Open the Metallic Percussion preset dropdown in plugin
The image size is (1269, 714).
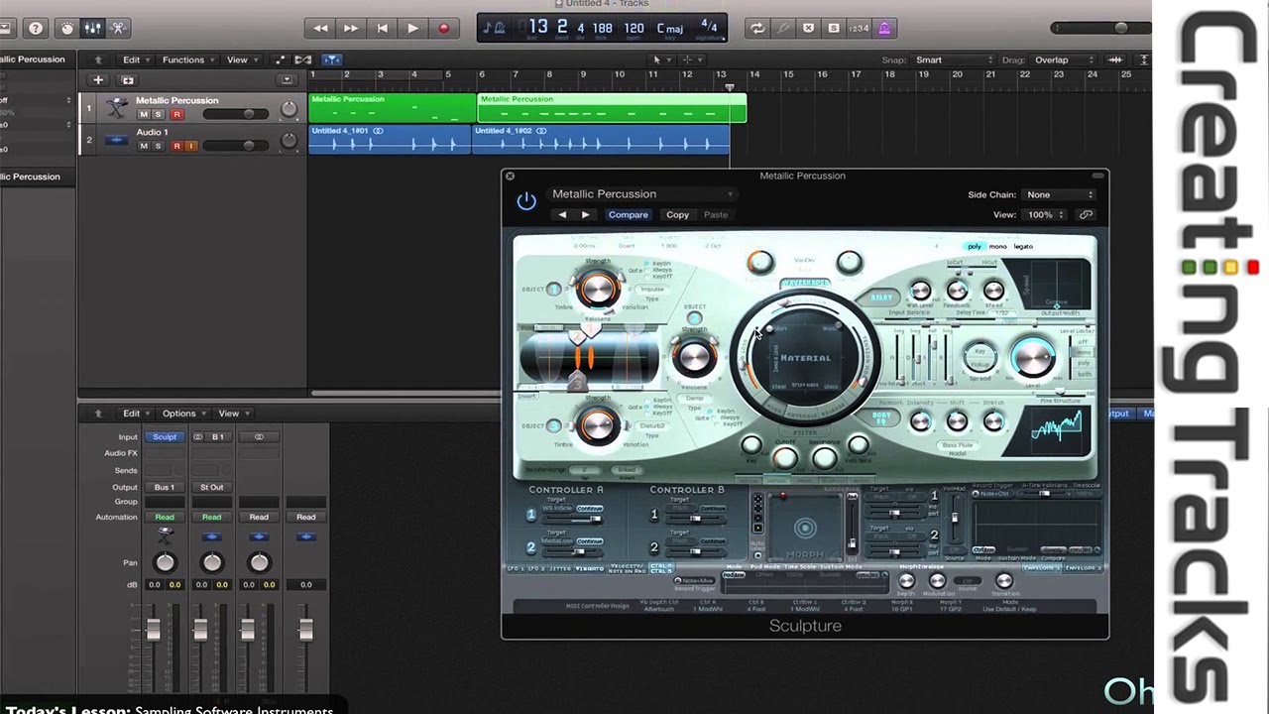coord(643,194)
